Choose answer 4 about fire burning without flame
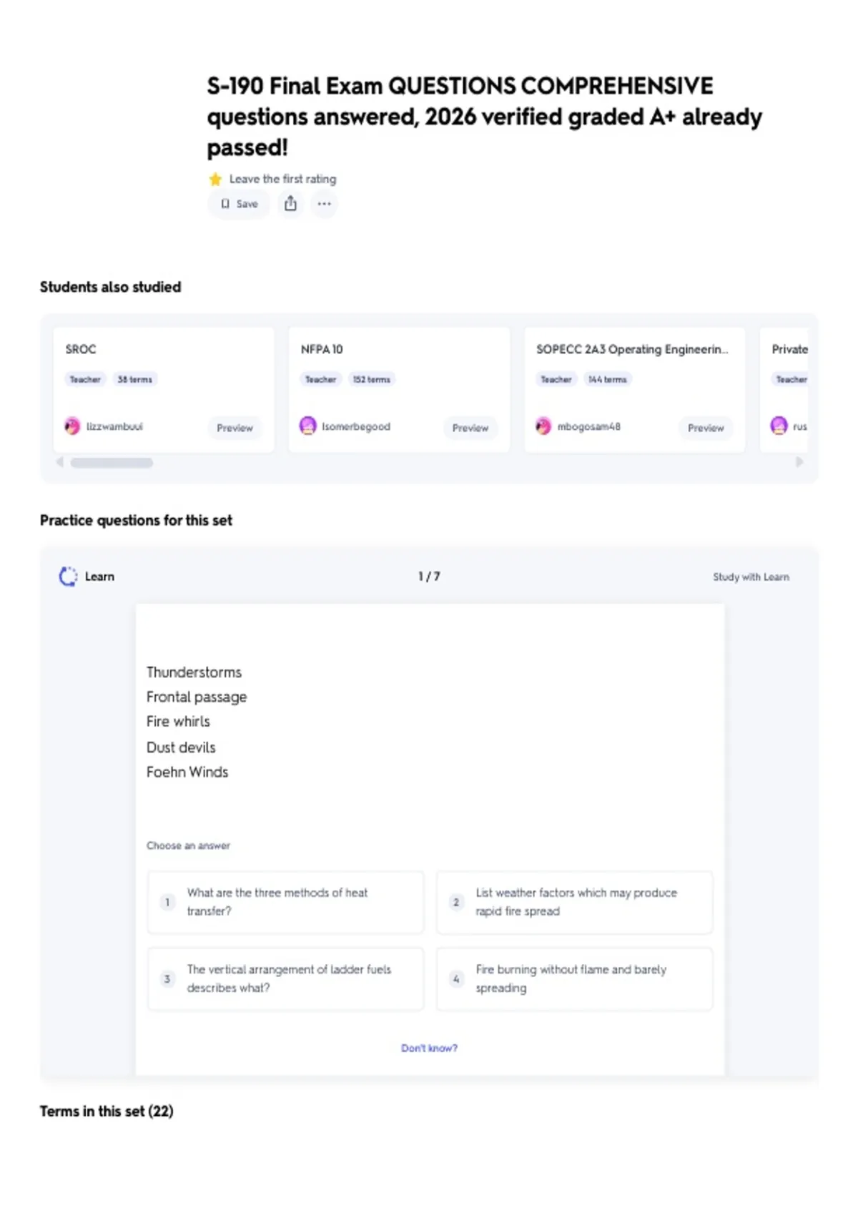The image size is (858, 1216). (x=574, y=979)
